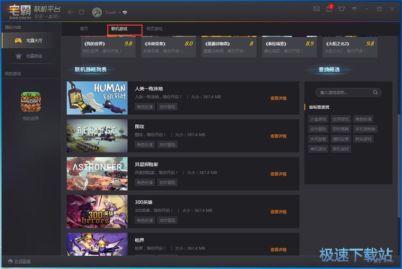Click the 围攻 game title

140,127
